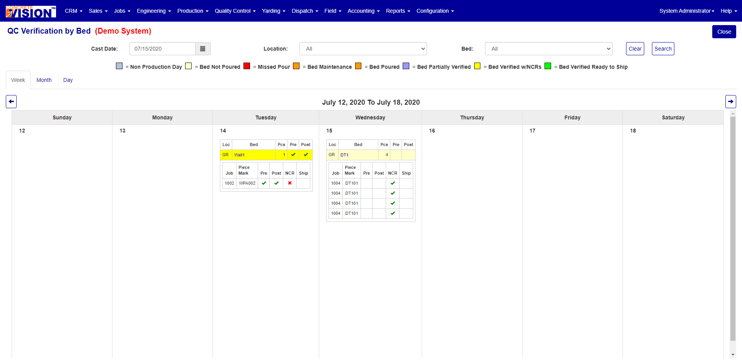Image resolution: width=742 pixels, height=362 pixels.
Task: Click the Search button
Action: tap(663, 49)
